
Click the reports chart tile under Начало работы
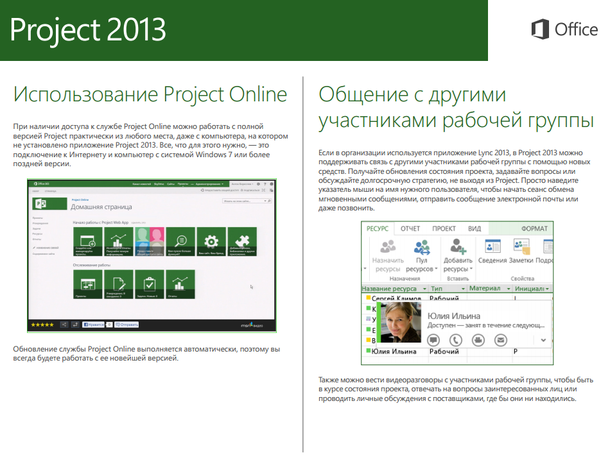(x=118, y=241)
